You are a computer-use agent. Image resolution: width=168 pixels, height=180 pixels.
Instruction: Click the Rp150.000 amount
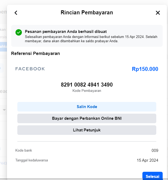(x=145, y=69)
